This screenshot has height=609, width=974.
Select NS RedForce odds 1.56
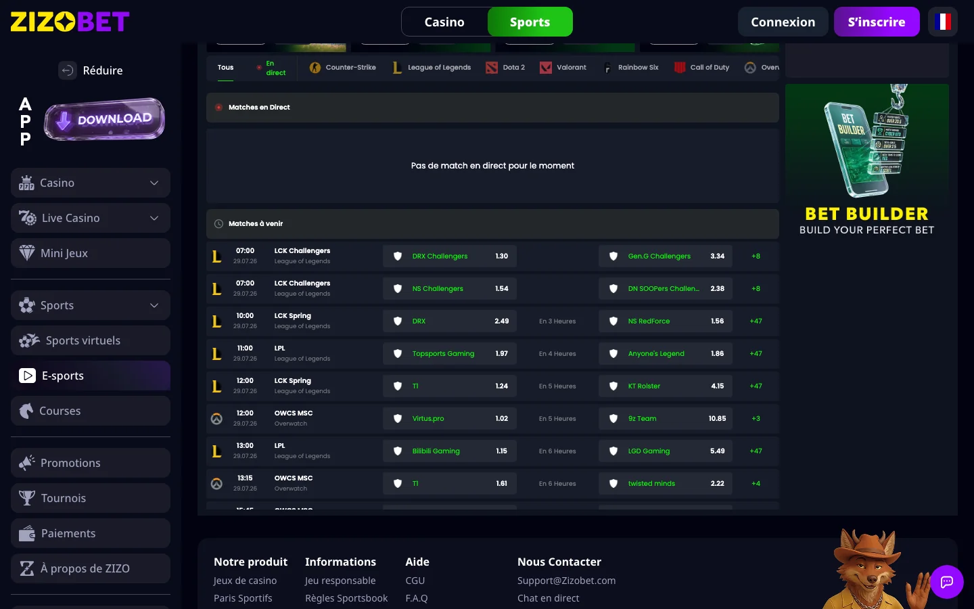(666, 321)
